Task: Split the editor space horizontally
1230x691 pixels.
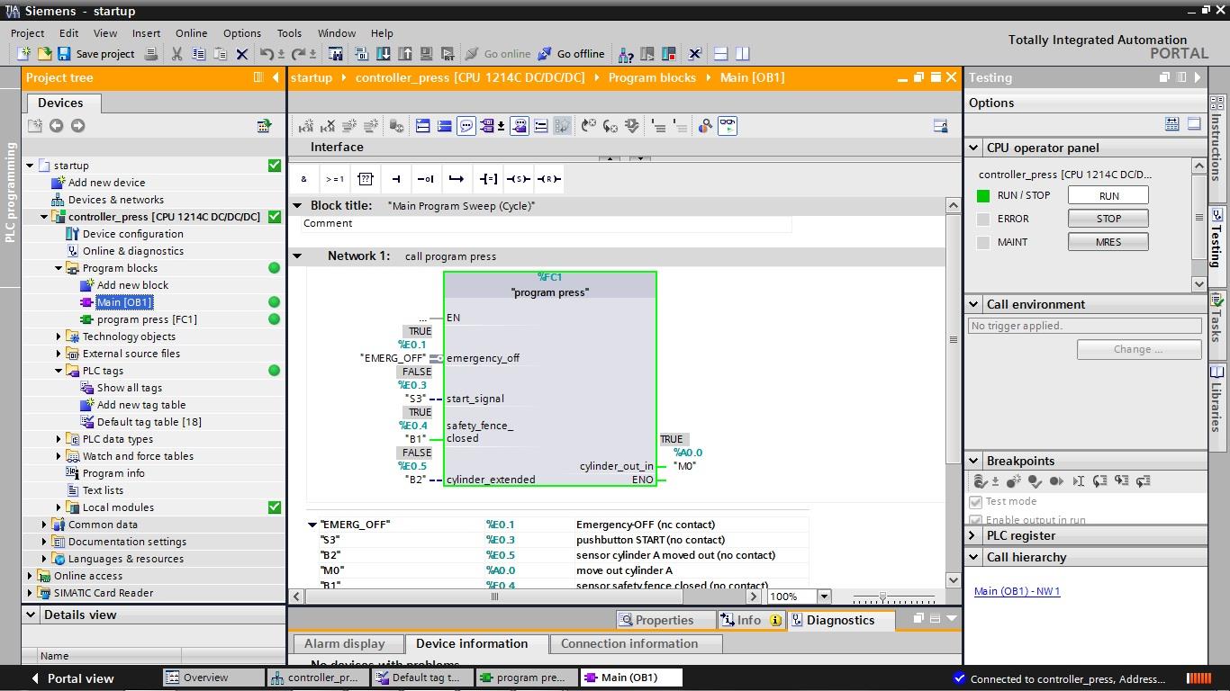Action: 721,54
